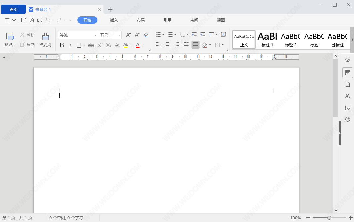This screenshot has height=222, width=354.
Task: Click the Save document icon
Action: 24,20
